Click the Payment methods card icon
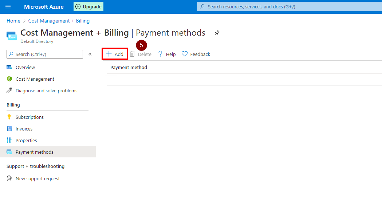The width and height of the screenshot is (382, 205). (x=9, y=152)
